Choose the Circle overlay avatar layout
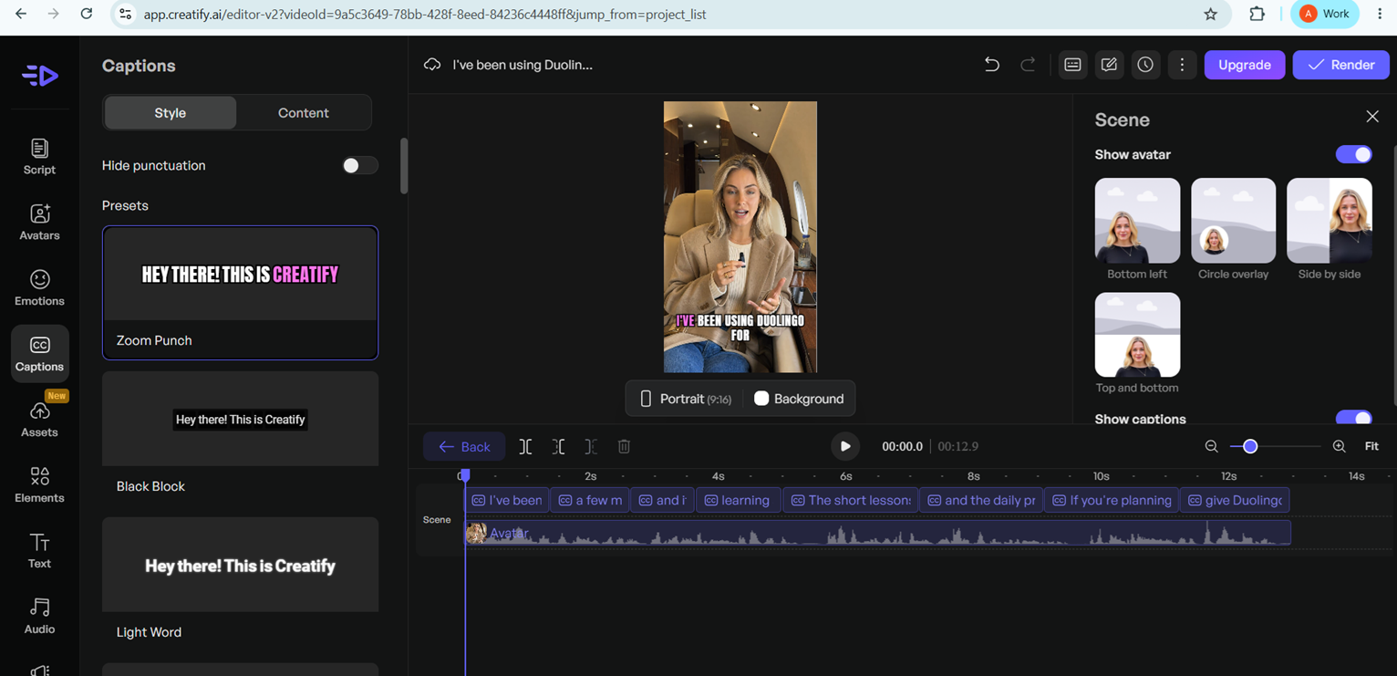 [1233, 229]
